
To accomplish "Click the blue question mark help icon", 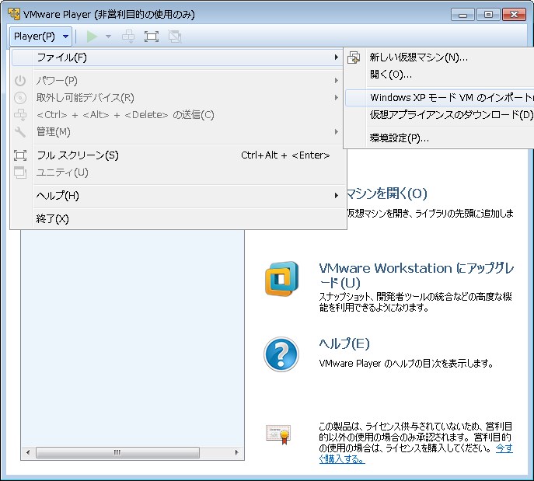I will click(281, 354).
